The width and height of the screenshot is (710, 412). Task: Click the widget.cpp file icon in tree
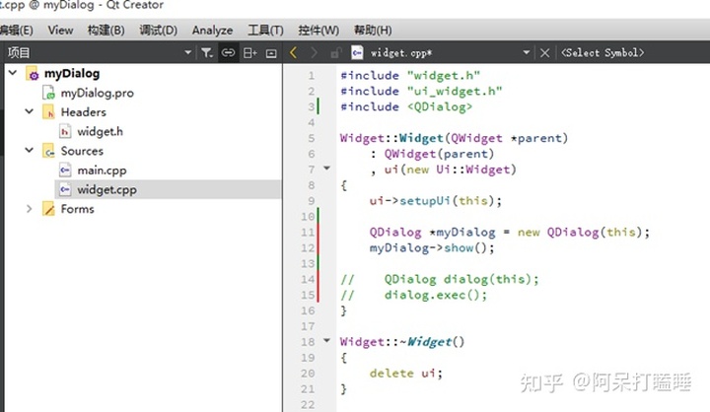click(65, 189)
